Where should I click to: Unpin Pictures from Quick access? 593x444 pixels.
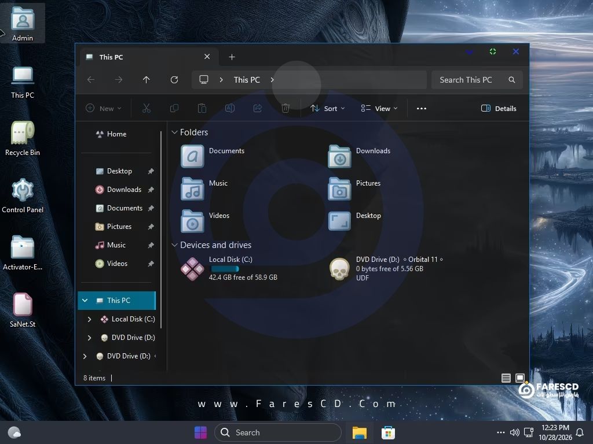[x=151, y=227]
